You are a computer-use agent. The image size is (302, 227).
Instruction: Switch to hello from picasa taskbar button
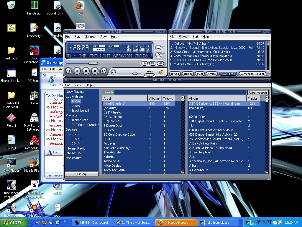point(218,223)
